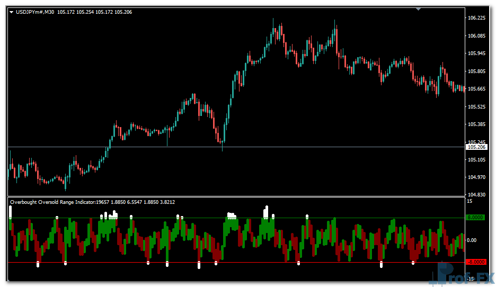The width and height of the screenshot is (496, 287).
Task: Click the 0.00 indicator scale value
Action: pyautogui.click(x=473, y=240)
